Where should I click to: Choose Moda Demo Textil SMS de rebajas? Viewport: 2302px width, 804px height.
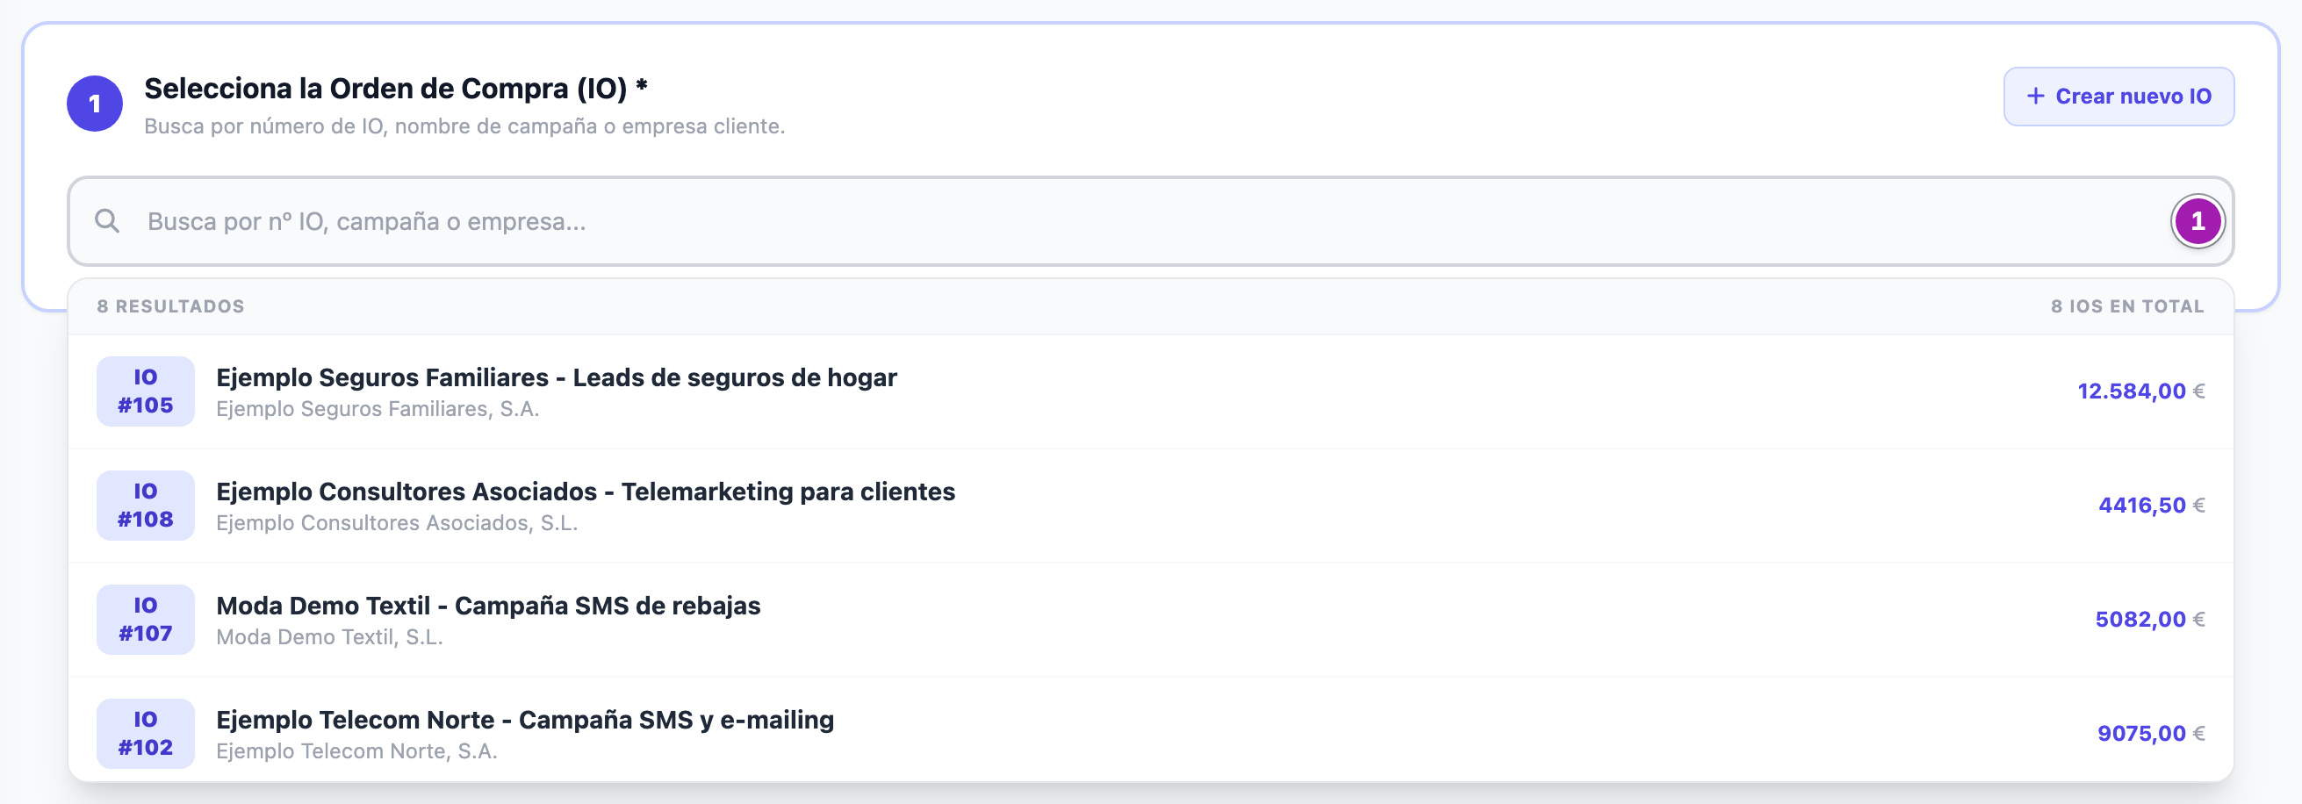click(x=1150, y=620)
